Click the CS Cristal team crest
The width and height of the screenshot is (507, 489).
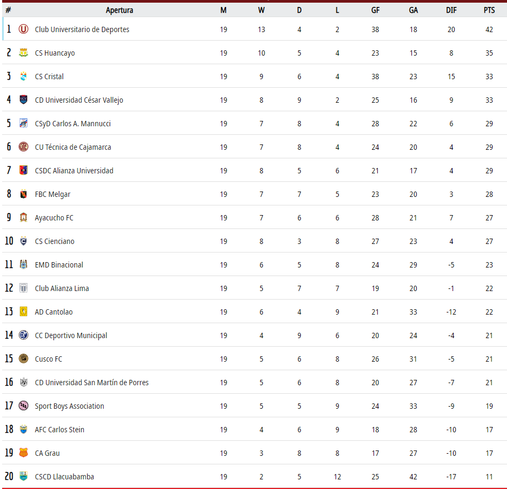[x=24, y=77]
